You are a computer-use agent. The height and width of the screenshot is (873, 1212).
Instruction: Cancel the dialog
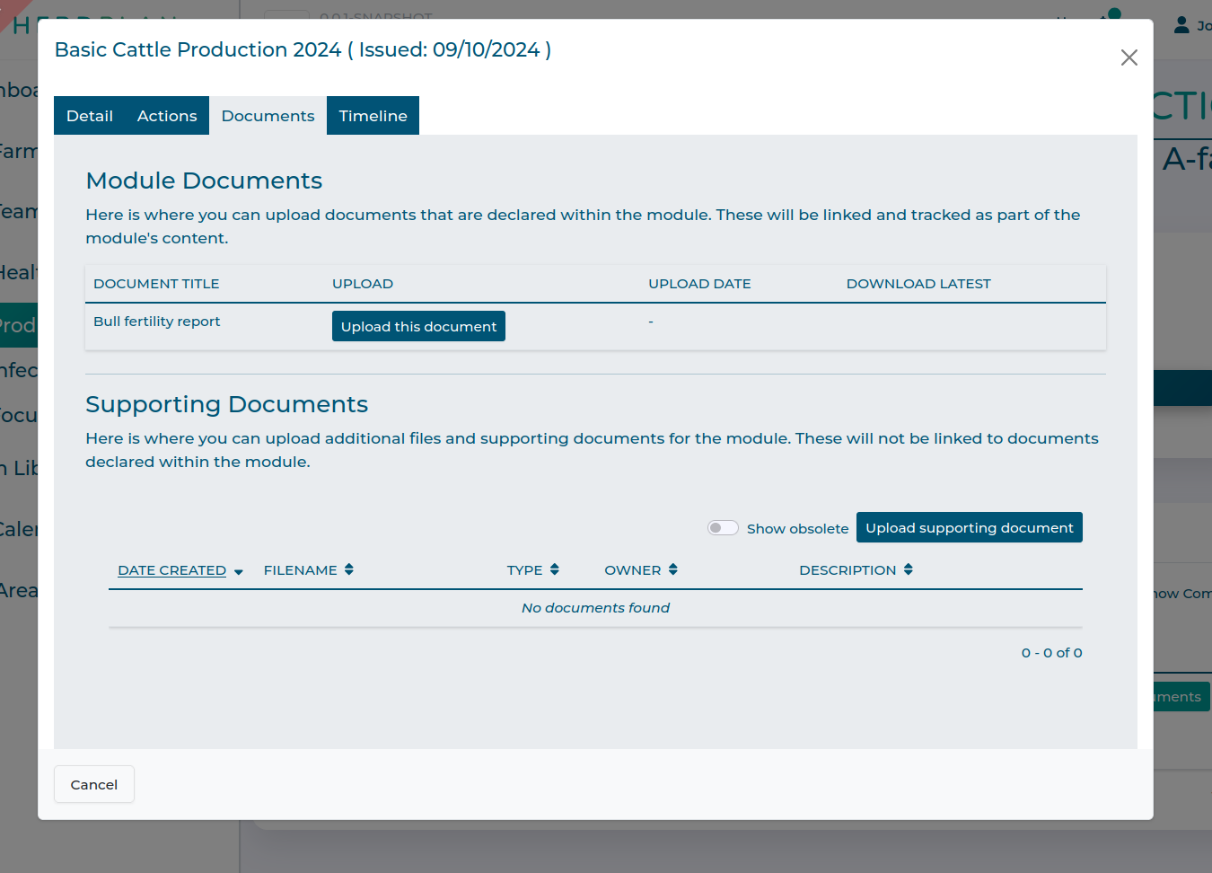94,784
